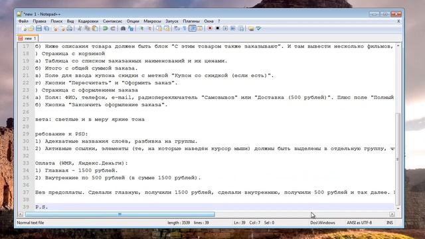Image resolution: width=425 pixels, height=239 pixels.
Task: Open the Кодировки menu
Action: [x=88, y=21]
